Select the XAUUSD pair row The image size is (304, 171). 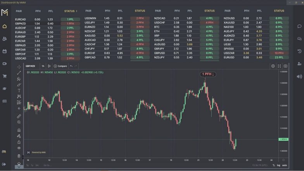pyautogui.click(x=256, y=22)
